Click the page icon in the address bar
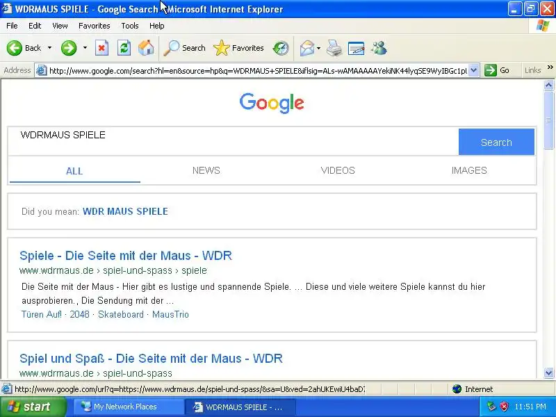The width and height of the screenshot is (556, 417). point(42,71)
